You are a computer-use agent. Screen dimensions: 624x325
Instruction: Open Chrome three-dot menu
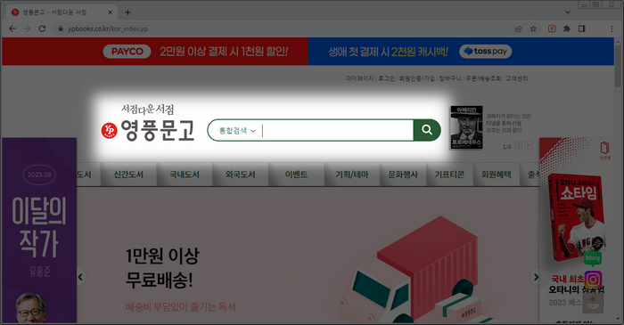612,28
